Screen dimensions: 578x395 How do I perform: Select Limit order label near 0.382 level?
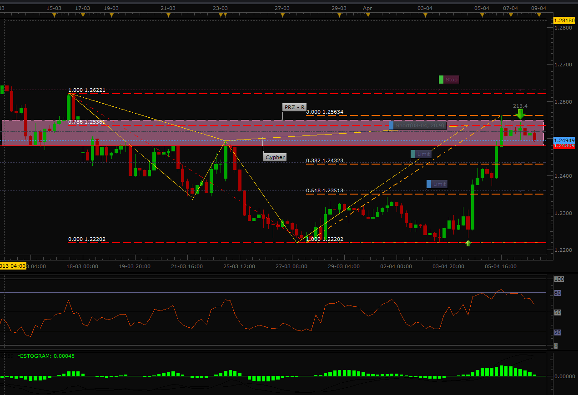[423, 154]
